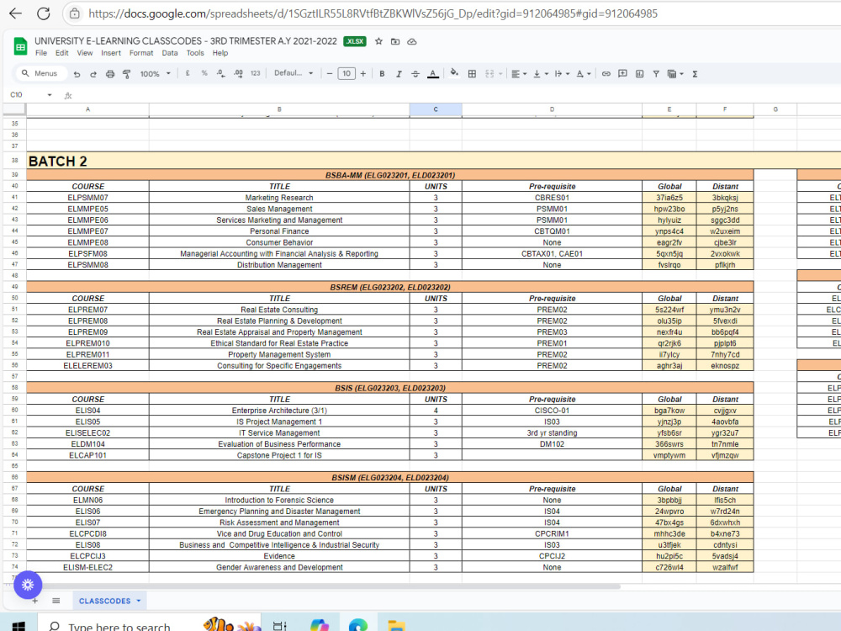Click the Windows Start button
The width and height of the screenshot is (841, 631).
tap(19, 626)
